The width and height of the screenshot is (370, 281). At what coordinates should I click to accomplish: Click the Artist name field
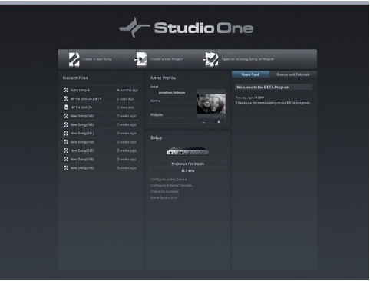pyautogui.click(x=172, y=93)
